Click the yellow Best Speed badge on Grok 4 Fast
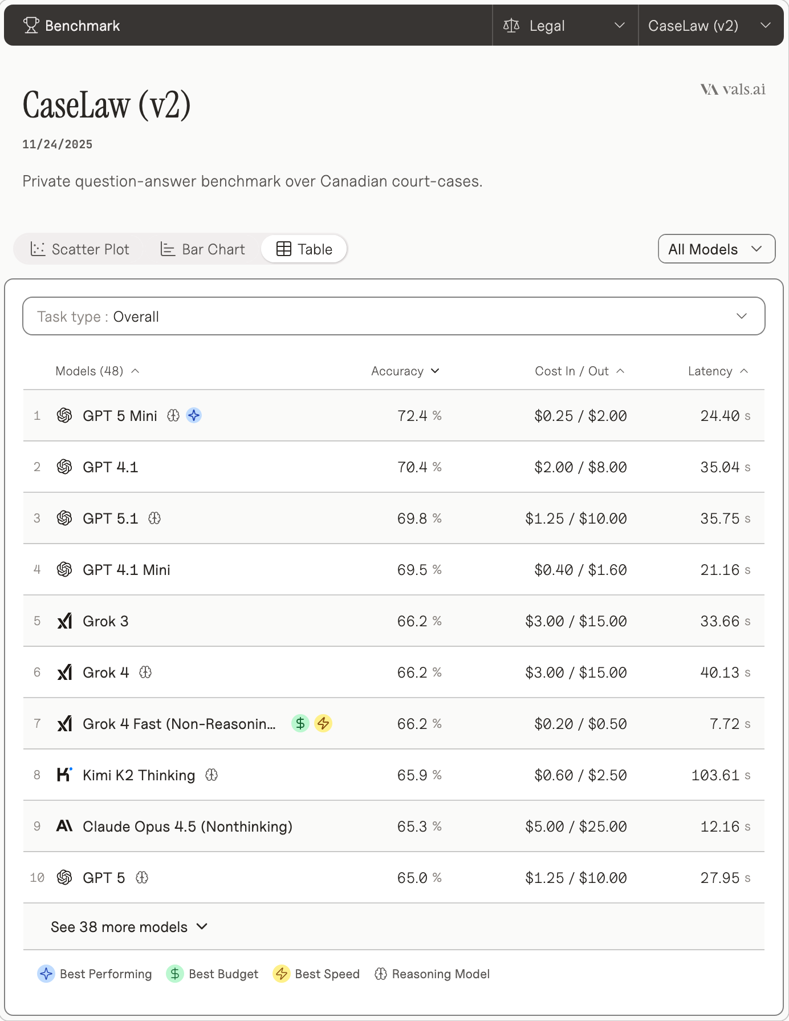 coord(323,724)
